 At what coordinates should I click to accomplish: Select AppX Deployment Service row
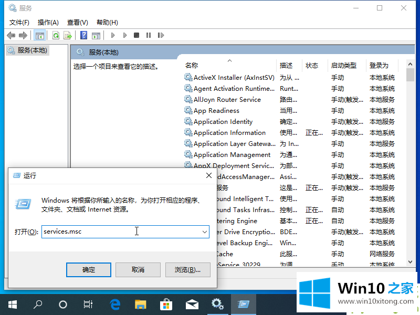pos(234,165)
